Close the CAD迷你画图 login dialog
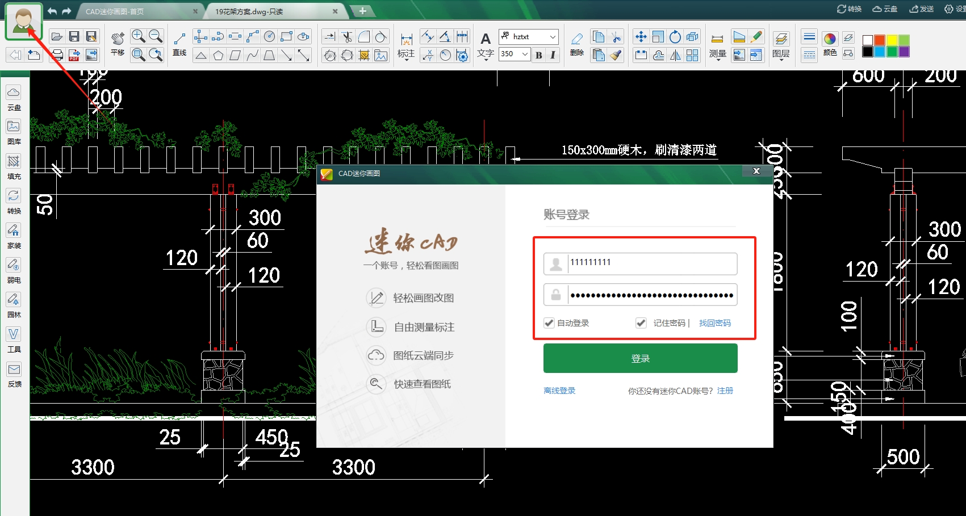This screenshot has height=516, width=966. (756, 171)
